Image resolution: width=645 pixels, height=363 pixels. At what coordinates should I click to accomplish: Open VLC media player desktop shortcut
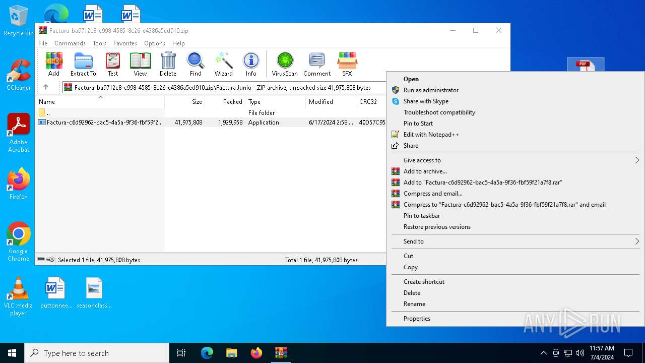click(19, 296)
